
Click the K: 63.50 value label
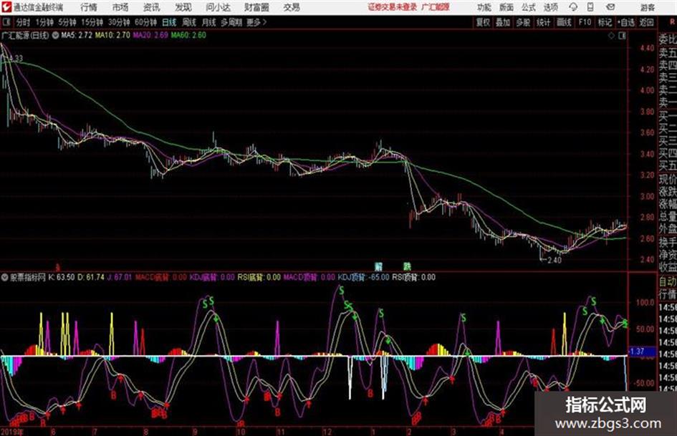[x=62, y=277]
